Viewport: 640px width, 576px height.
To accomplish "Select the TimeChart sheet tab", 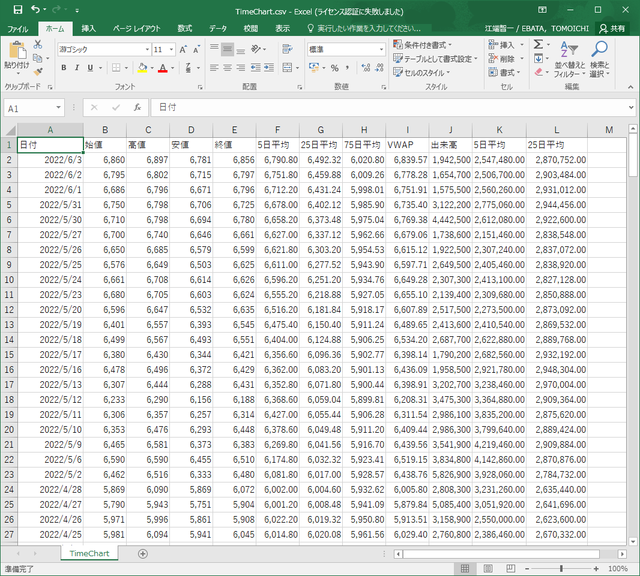I will click(x=89, y=553).
